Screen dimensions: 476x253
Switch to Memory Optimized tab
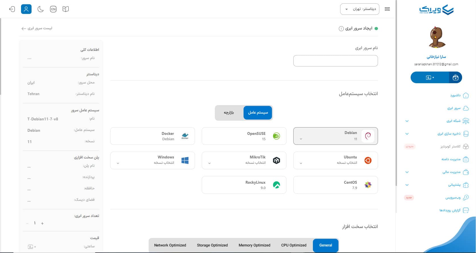[254, 245]
